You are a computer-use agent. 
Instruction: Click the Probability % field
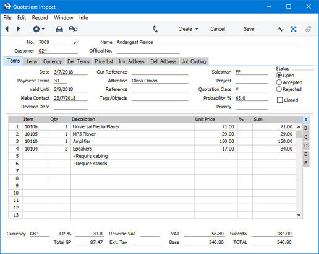coord(252,98)
